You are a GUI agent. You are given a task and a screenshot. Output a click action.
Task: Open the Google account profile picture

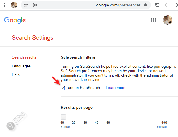[167, 20]
